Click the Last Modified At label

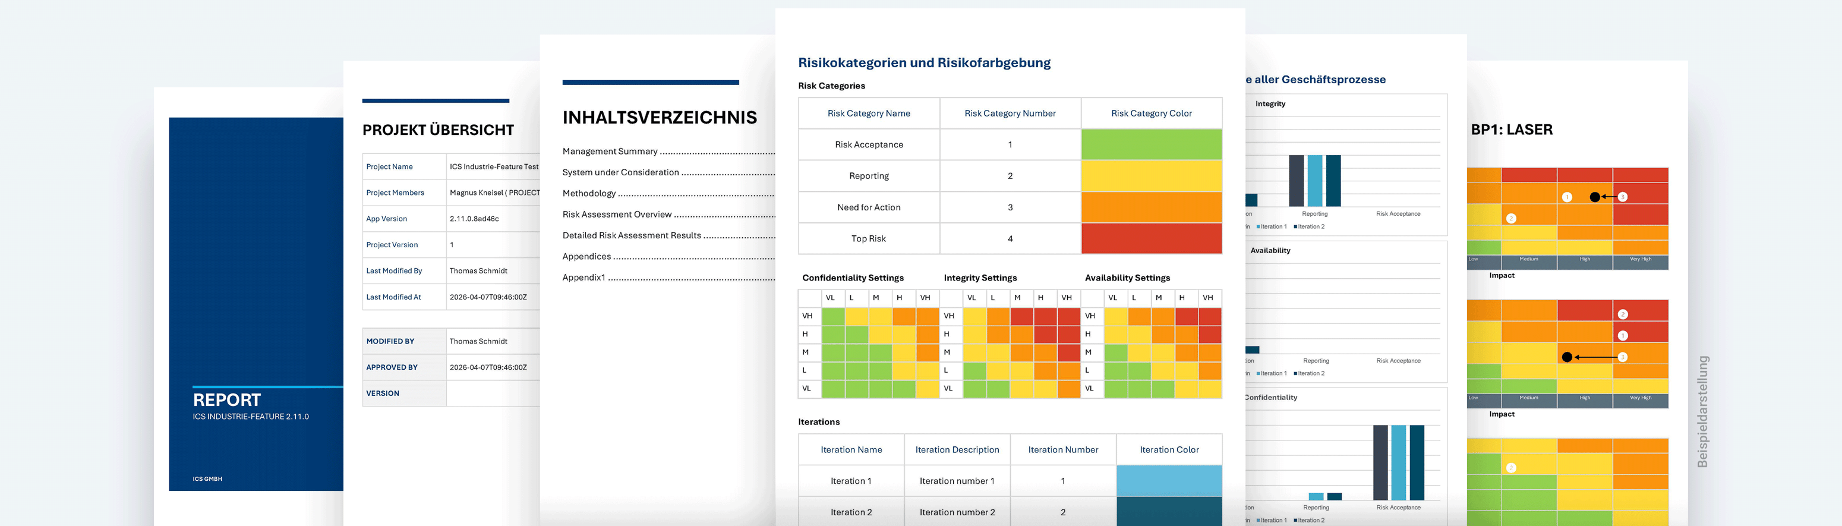(x=393, y=297)
